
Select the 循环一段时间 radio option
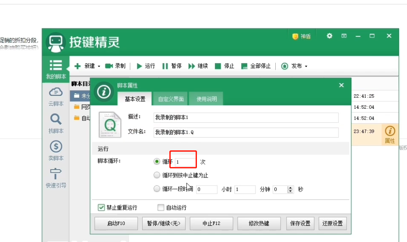(x=157, y=189)
